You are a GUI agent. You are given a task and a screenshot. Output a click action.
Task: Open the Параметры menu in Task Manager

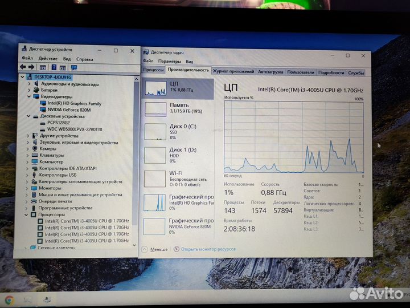pos(170,61)
